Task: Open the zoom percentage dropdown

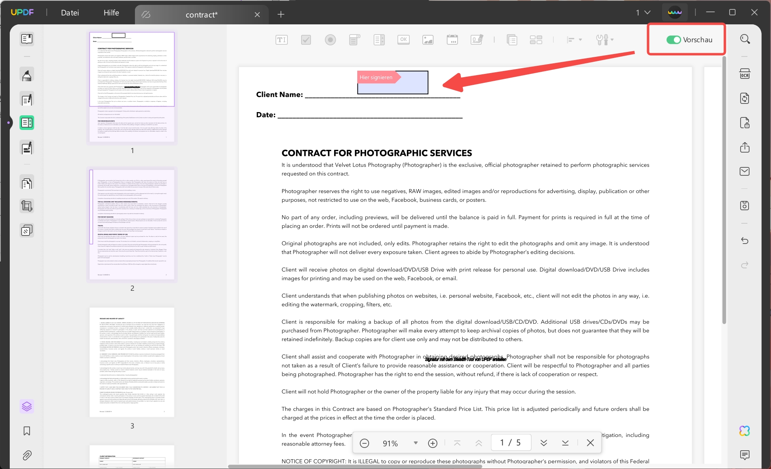Action: [x=415, y=443]
